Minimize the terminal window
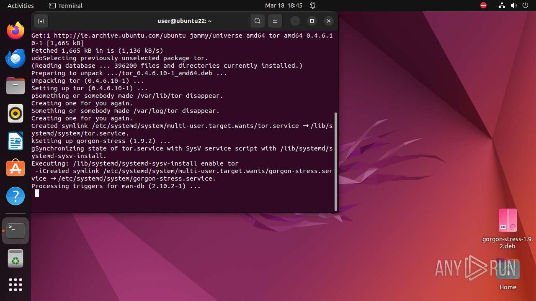This screenshot has width=536, height=301. coord(295,21)
